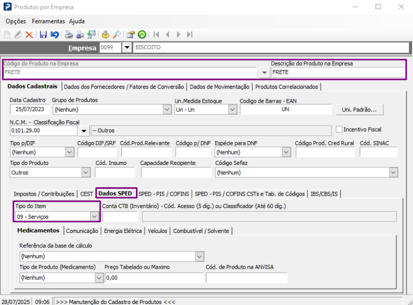Jump to last record navigation arrow
This screenshot has height=305, width=413.
click(x=190, y=35)
